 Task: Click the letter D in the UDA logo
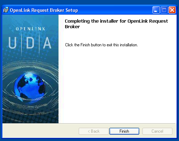tap(30, 43)
